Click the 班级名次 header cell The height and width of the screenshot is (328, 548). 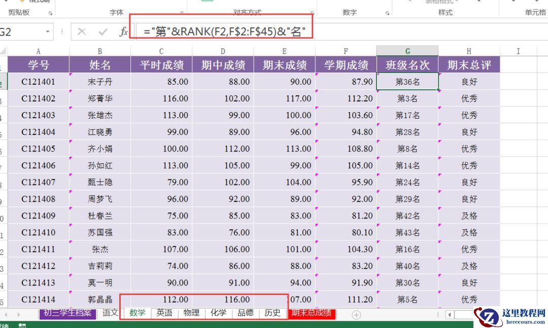[x=407, y=64]
